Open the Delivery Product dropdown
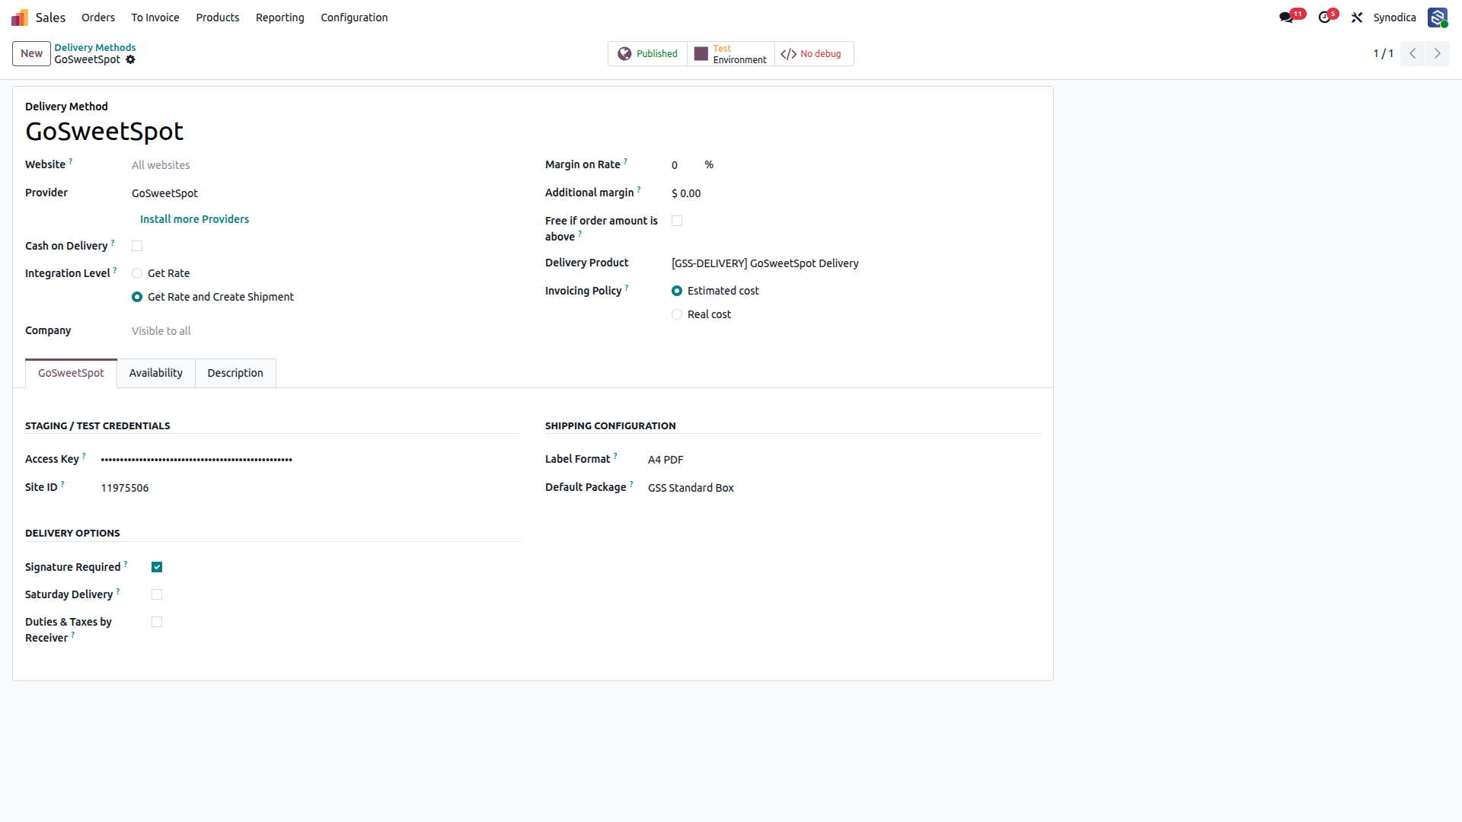Screen dimensions: 1462x822 click(x=856, y=263)
